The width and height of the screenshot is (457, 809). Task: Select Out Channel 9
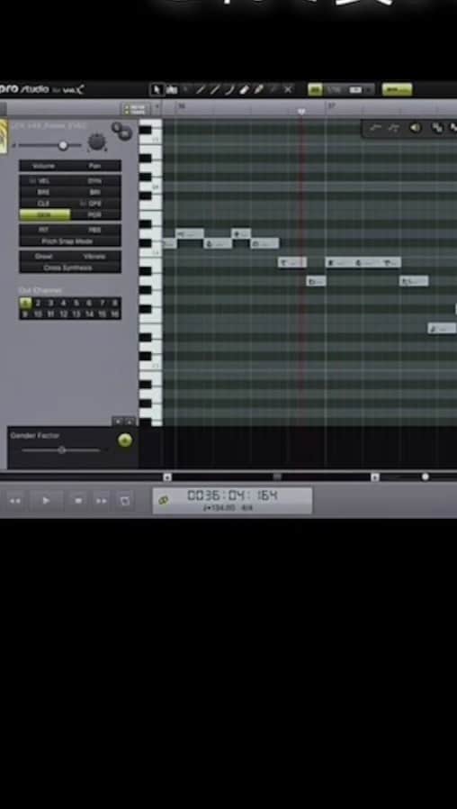[25, 314]
